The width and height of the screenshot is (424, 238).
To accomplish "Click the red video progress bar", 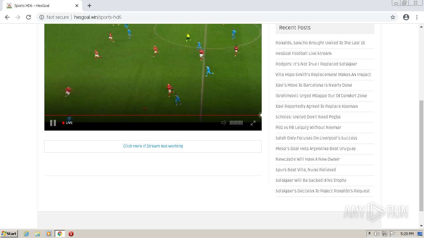I will (x=152, y=115).
